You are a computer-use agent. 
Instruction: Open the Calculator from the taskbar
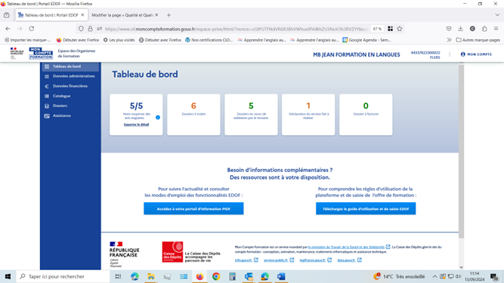tap(233, 276)
